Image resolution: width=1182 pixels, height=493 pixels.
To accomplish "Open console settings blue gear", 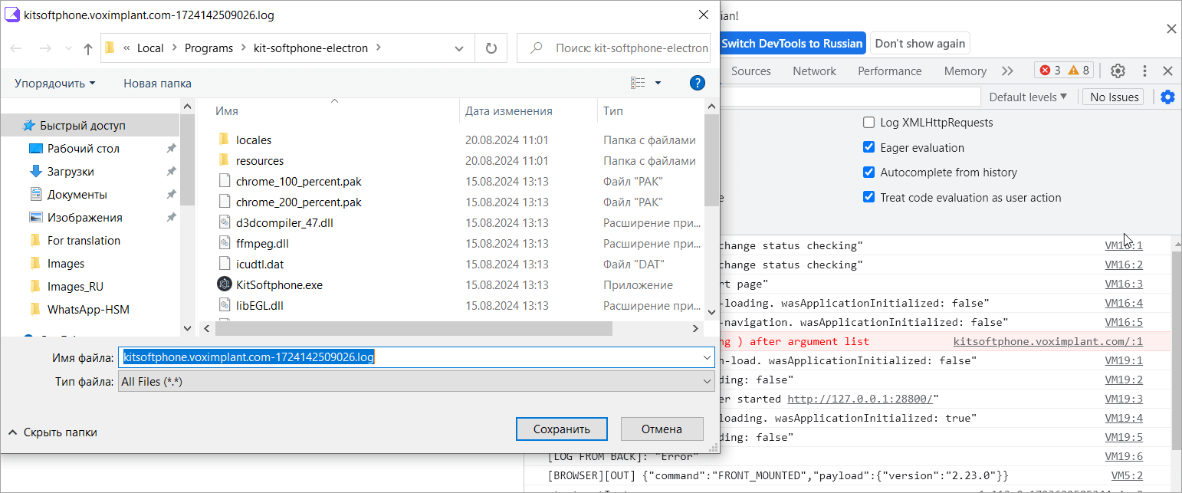I will tap(1167, 97).
